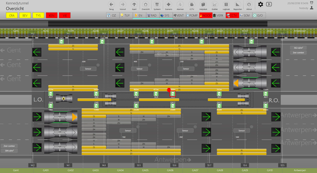
Task: Switch to the VENT tab
Action: pos(179,15)
